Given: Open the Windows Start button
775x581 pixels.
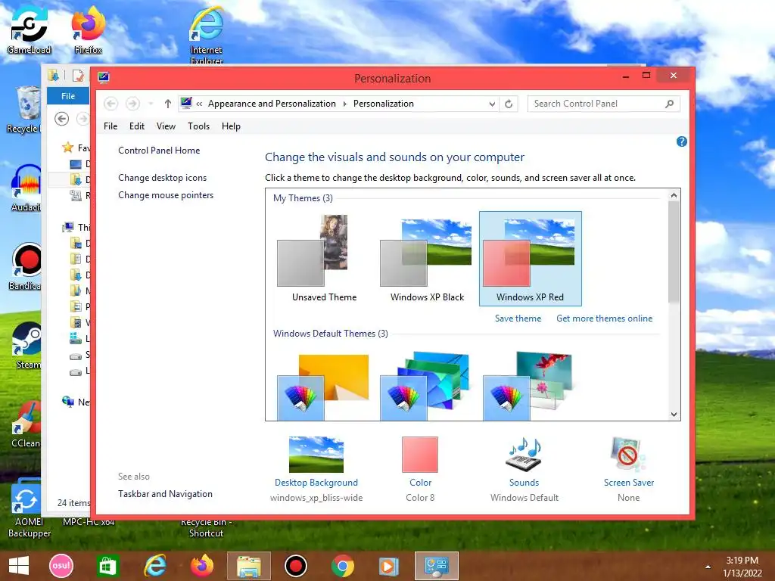Looking at the screenshot, I should (x=19, y=566).
